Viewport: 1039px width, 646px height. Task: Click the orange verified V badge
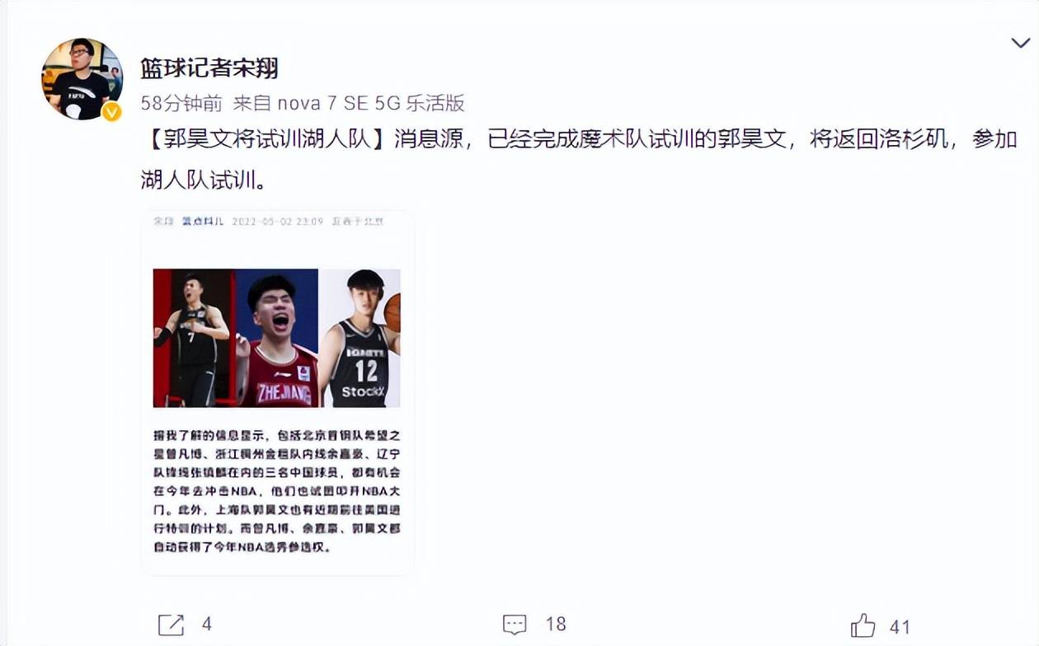[x=111, y=111]
